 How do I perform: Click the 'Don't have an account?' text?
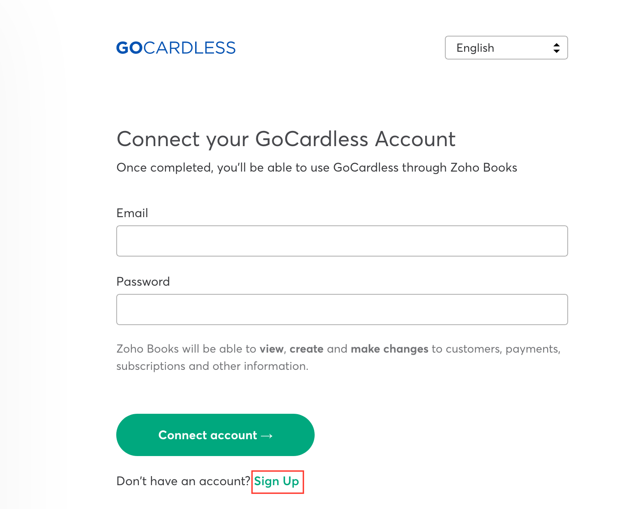[x=183, y=481]
